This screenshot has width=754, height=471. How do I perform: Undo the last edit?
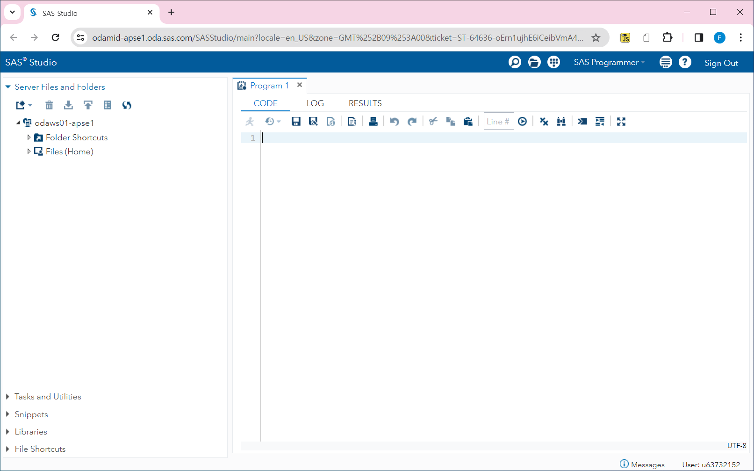point(395,122)
